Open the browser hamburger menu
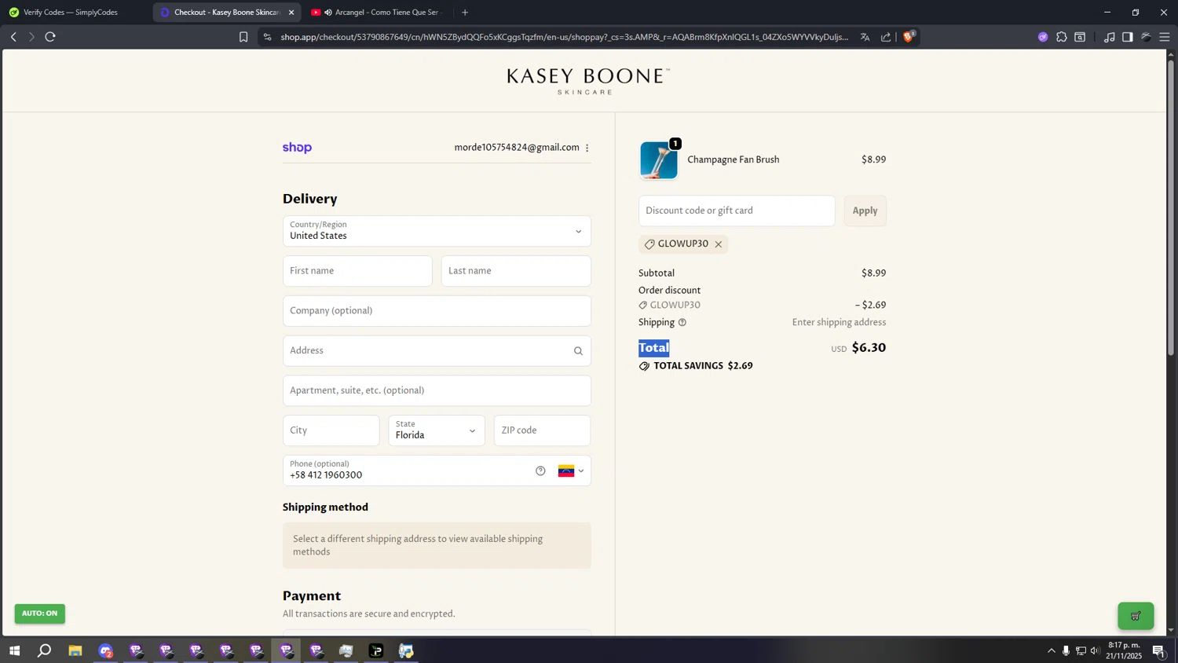This screenshot has height=663, width=1178. 1165,37
